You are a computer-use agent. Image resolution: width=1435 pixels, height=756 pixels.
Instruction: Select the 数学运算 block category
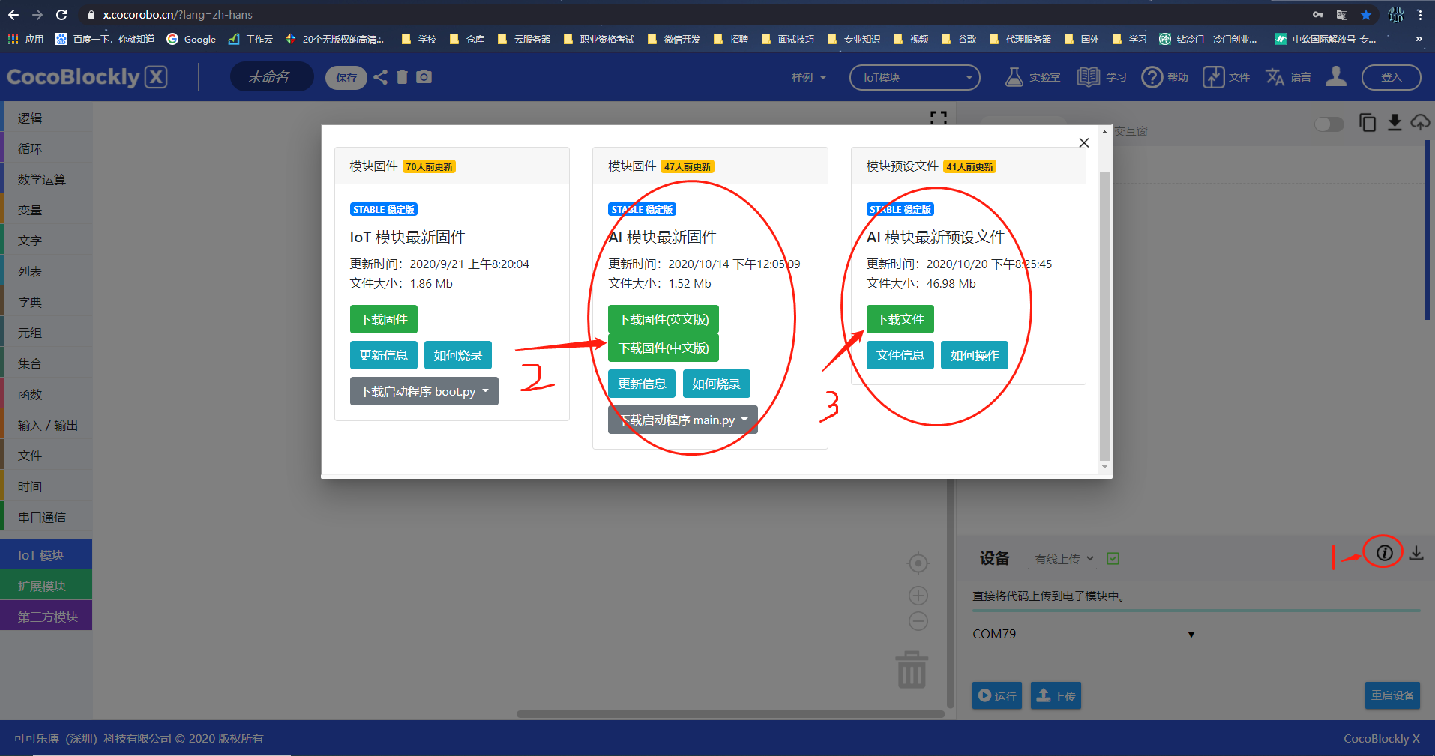tap(46, 179)
